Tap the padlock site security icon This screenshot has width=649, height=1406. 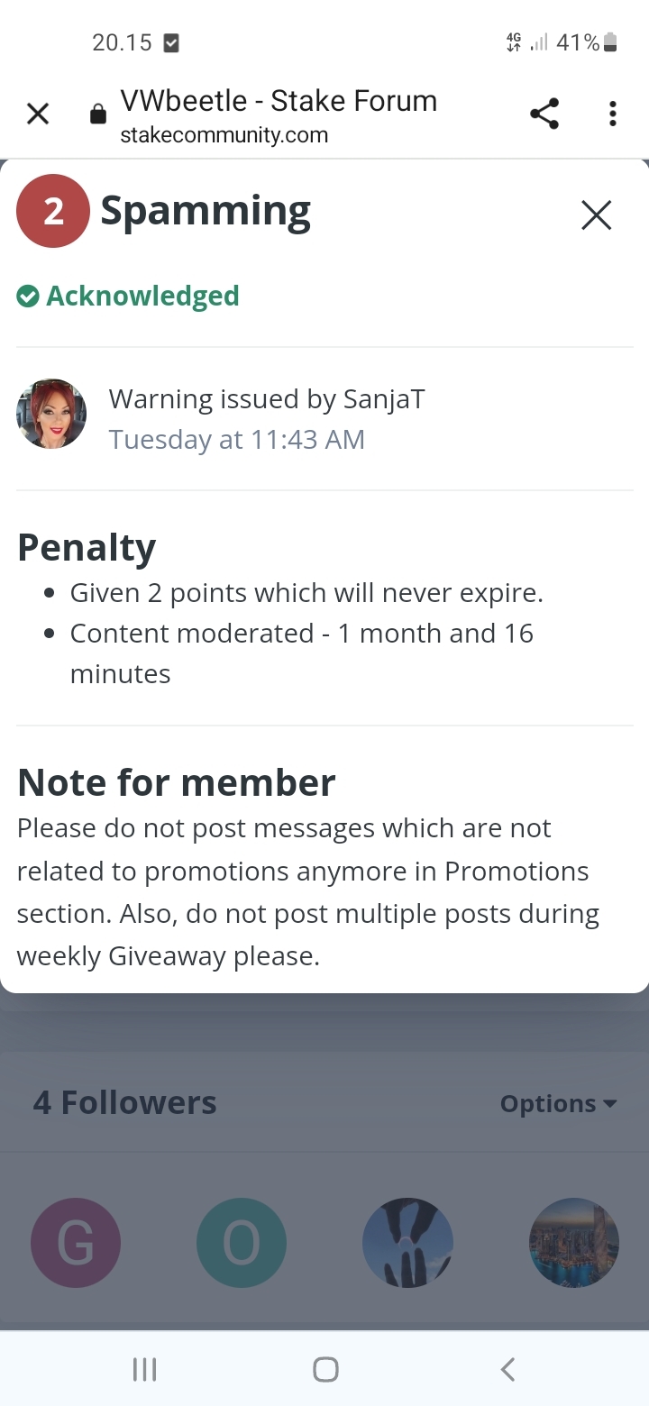[98, 114]
